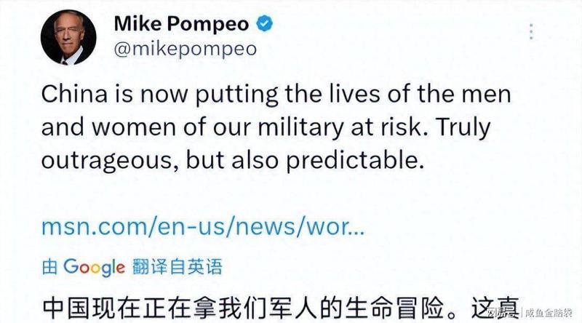Image resolution: width=582 pixels, height=323 pixels.
Task: Click the blue verified checkmark badge
Action: click(265, 24)
